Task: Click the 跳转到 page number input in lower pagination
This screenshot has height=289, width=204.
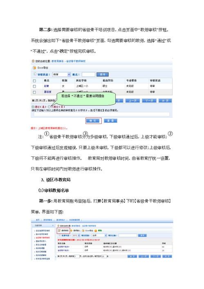Action: (76, 256)
